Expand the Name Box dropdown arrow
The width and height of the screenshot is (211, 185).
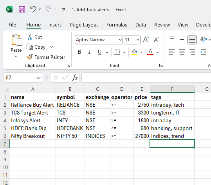point(38,78)
